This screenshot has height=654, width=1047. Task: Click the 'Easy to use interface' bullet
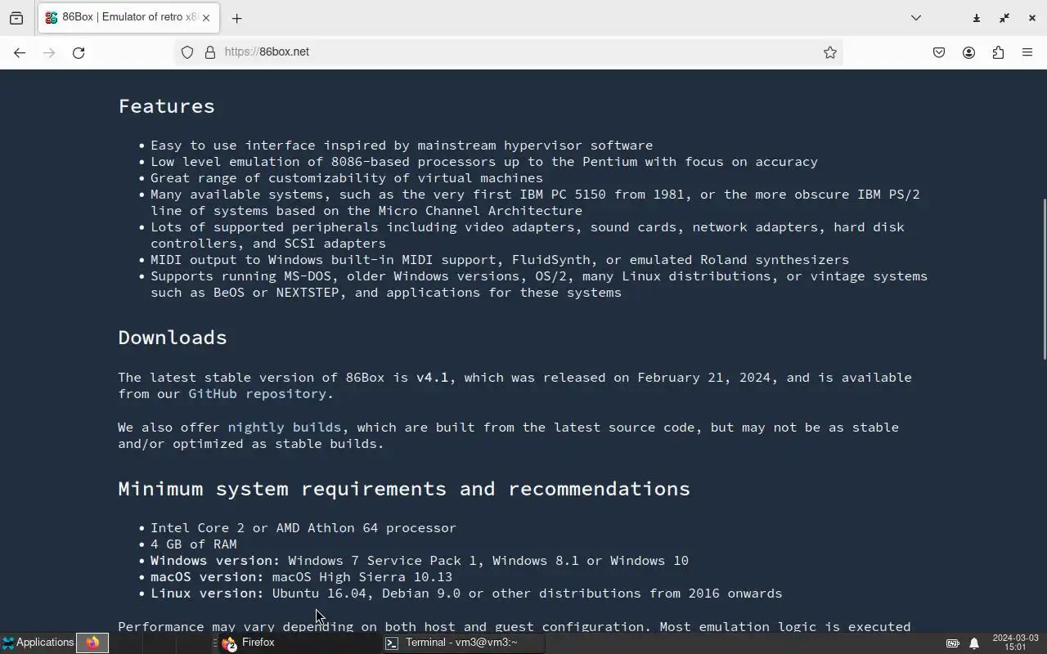402,146
